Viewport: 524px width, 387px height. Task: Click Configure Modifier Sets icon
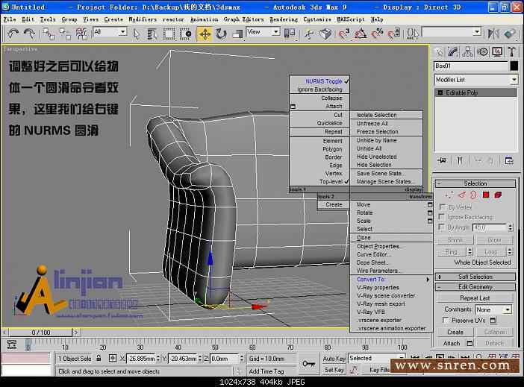[x=509, y=160]
